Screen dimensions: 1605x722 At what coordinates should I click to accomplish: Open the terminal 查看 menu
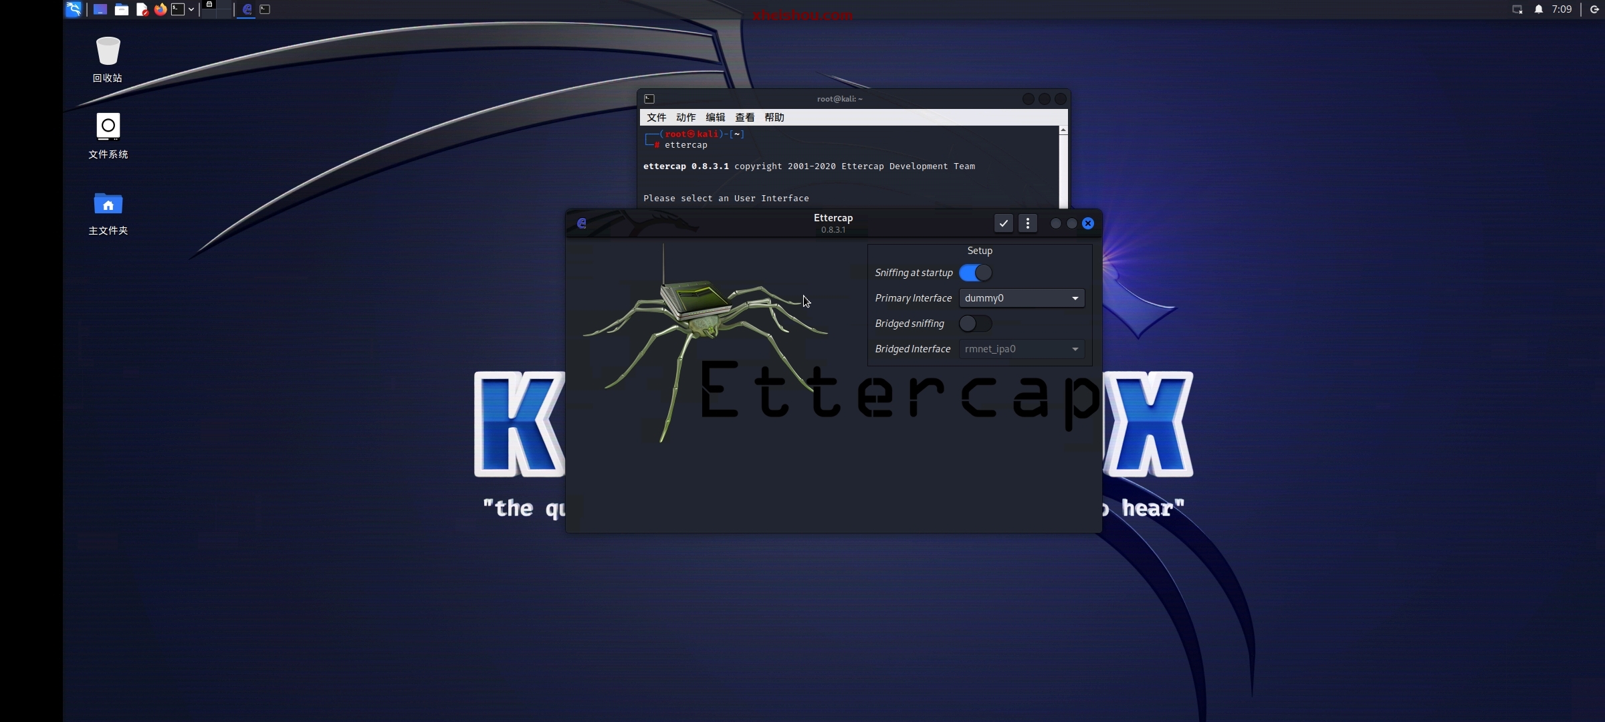744,117
